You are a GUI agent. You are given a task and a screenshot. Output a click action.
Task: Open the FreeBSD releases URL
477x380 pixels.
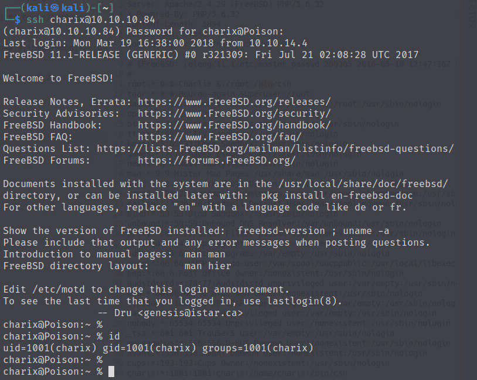click(234, 101)
